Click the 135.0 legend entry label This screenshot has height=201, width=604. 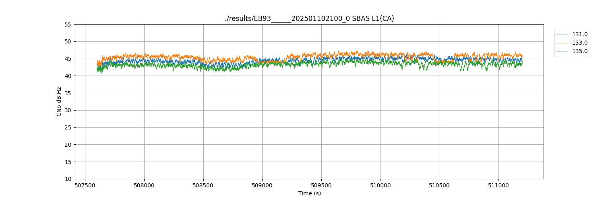click(579, 51)
